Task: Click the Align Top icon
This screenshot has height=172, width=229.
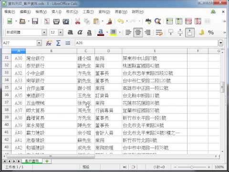Action: [x=171, y=32]
